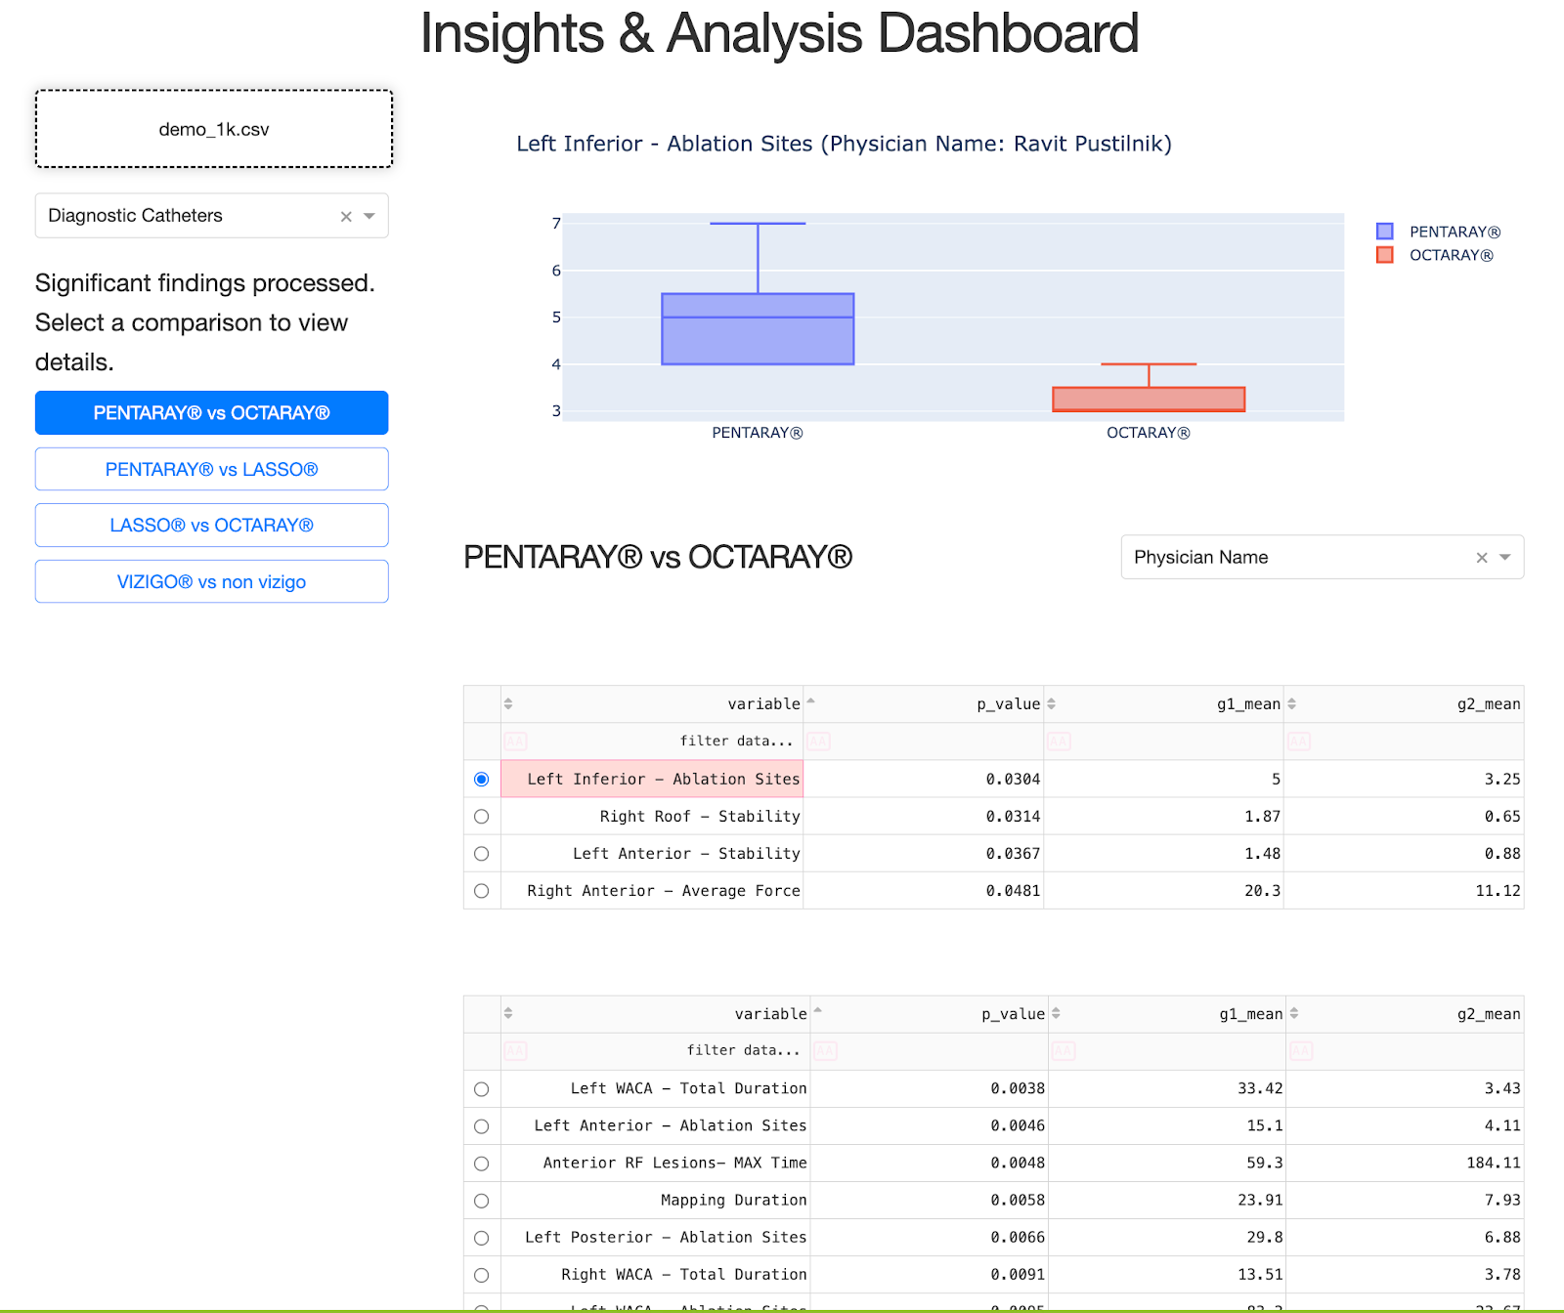Open VIZIGO® vs non vizigo comparison
Screen dimensions: 1564x1313
[x=212, y=582]
